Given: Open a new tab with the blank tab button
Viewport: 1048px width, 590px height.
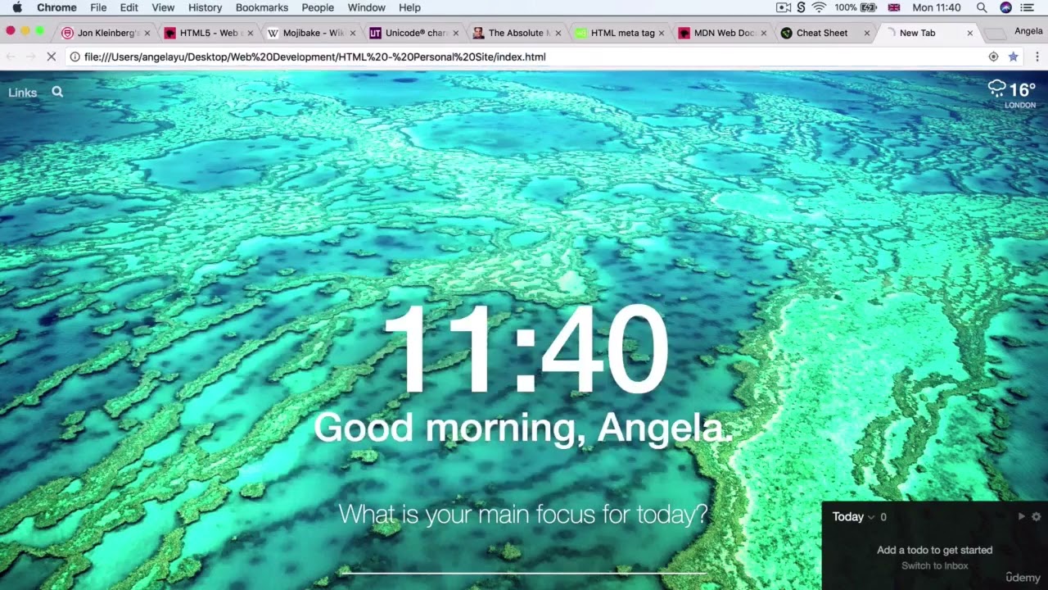Looking at the screenshot, I should pyautogui.click(x=994, y=34).
